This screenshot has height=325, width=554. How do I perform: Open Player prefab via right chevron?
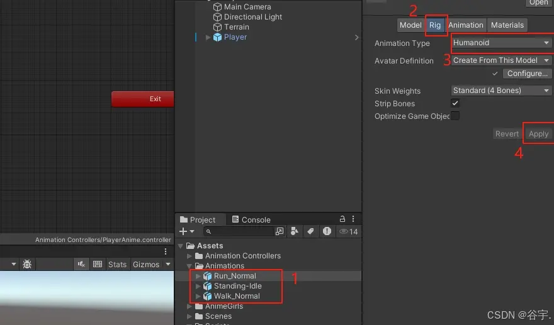pyautogui.click(x=356, y=38)
